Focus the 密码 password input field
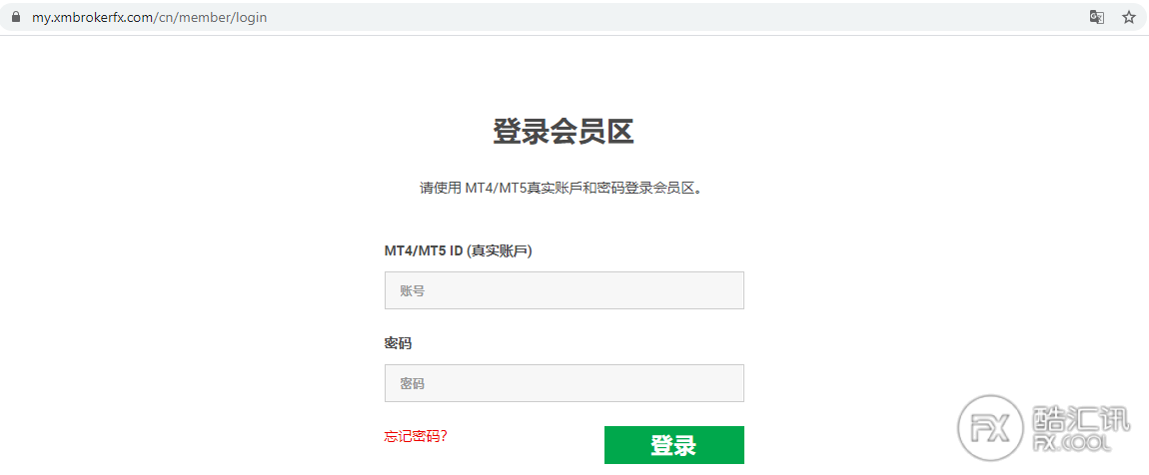The image size is (1149, 475). click(x=564, y=383)
